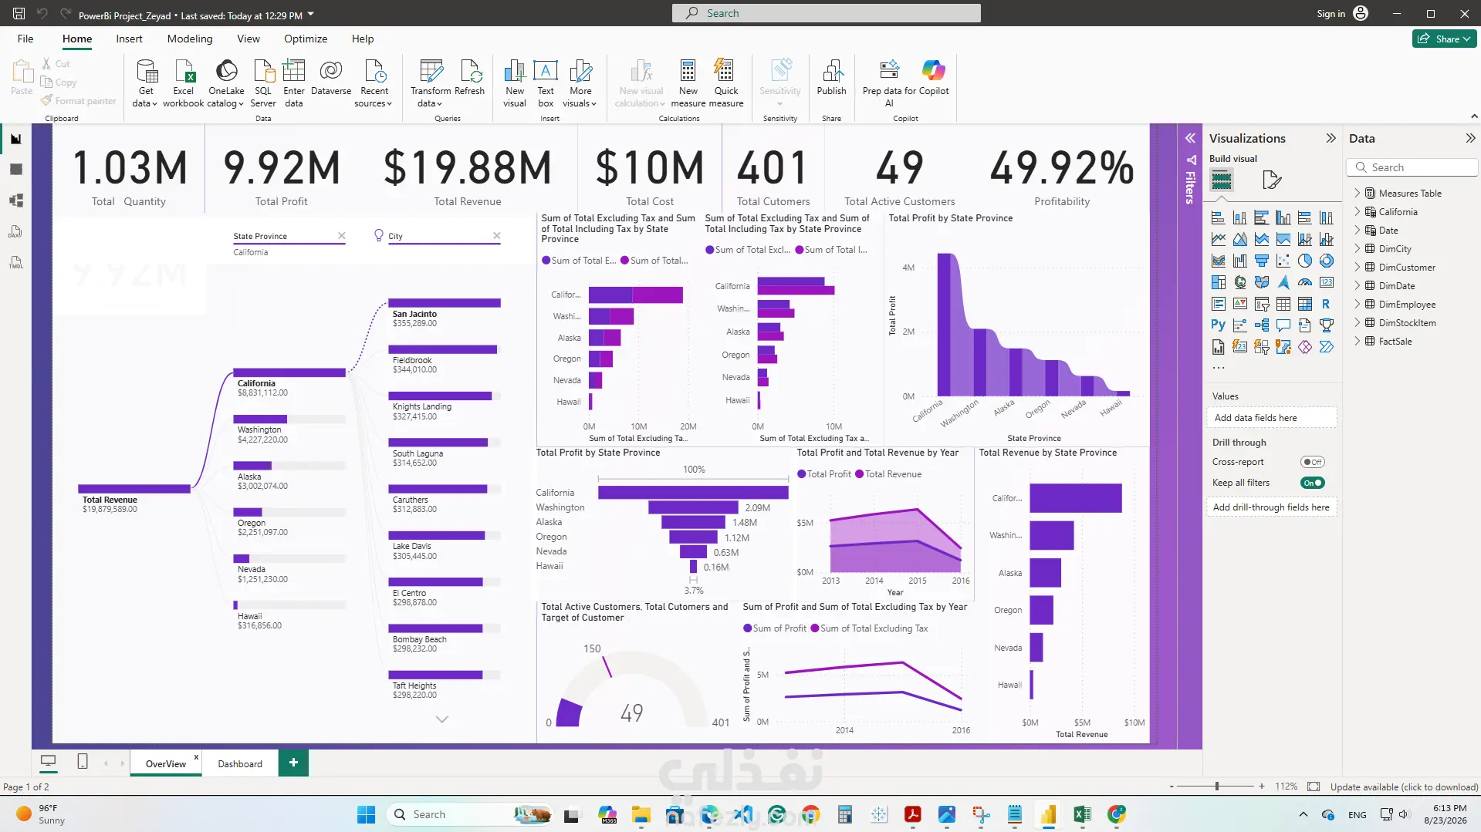The height and width of the screenshot is (832, 1481).
Task: Click the Share button
Action: (1444, 39)
